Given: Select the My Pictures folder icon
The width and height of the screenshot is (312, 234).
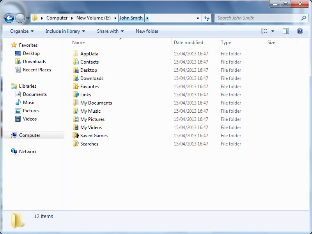Looking at the screenshot, I should (76, 119).
